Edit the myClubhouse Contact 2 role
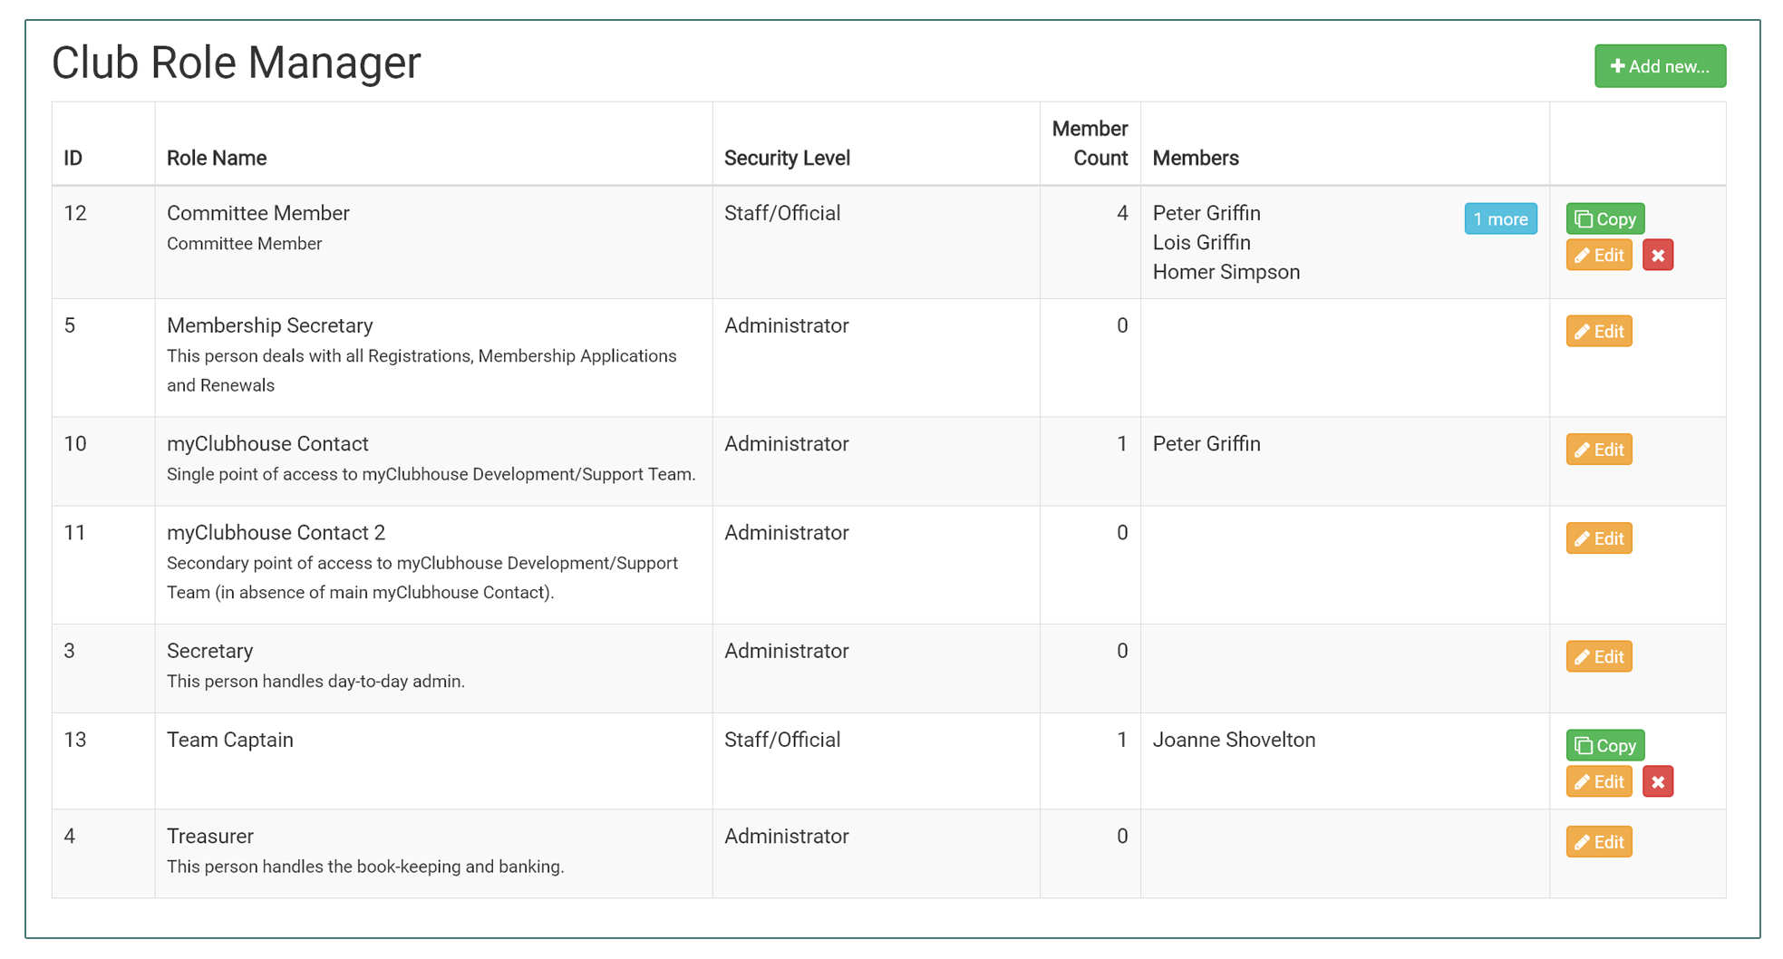The width and height of the screenshot is (1783, 959). click(1598, 538)
